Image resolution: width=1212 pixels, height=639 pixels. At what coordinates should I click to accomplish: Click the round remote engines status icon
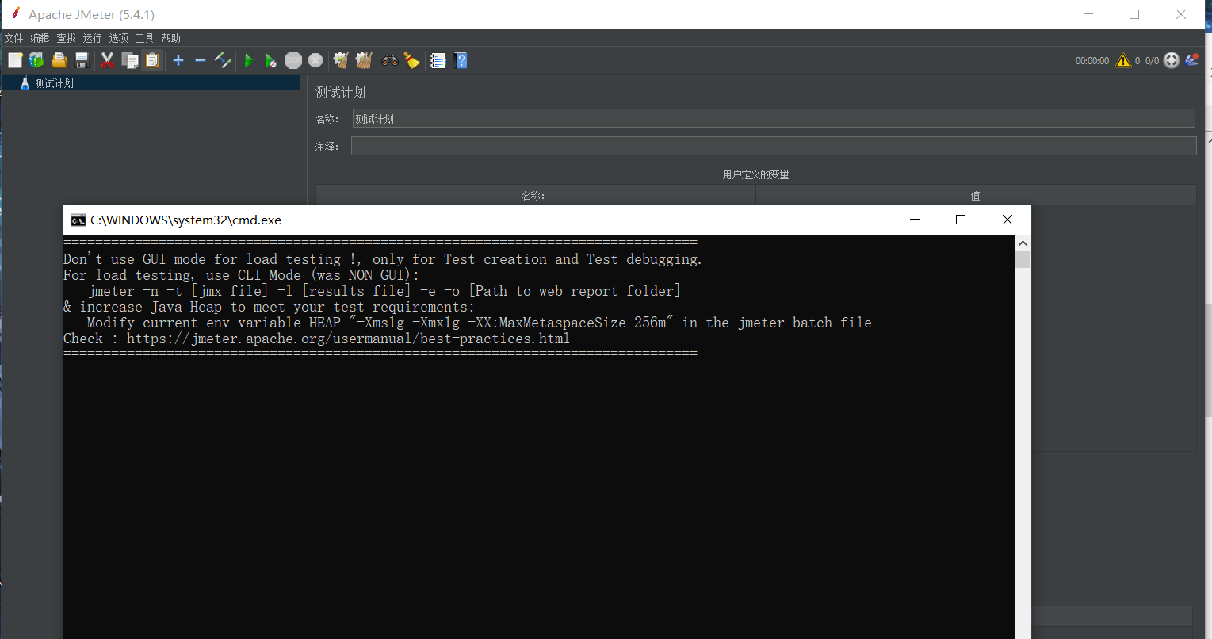tap(1172, 60)
